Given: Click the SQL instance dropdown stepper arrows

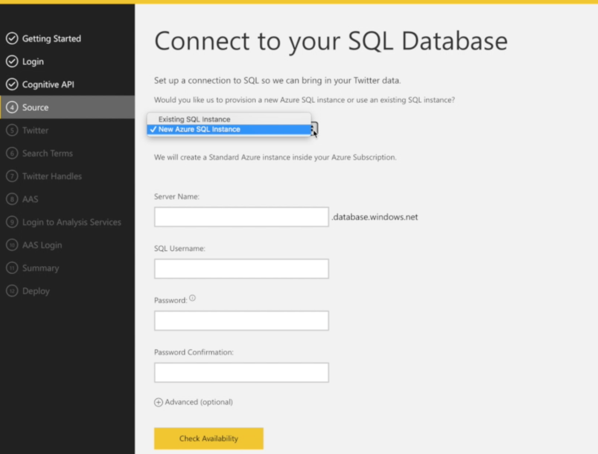Looking at the screenshot, I should (314, 129).
